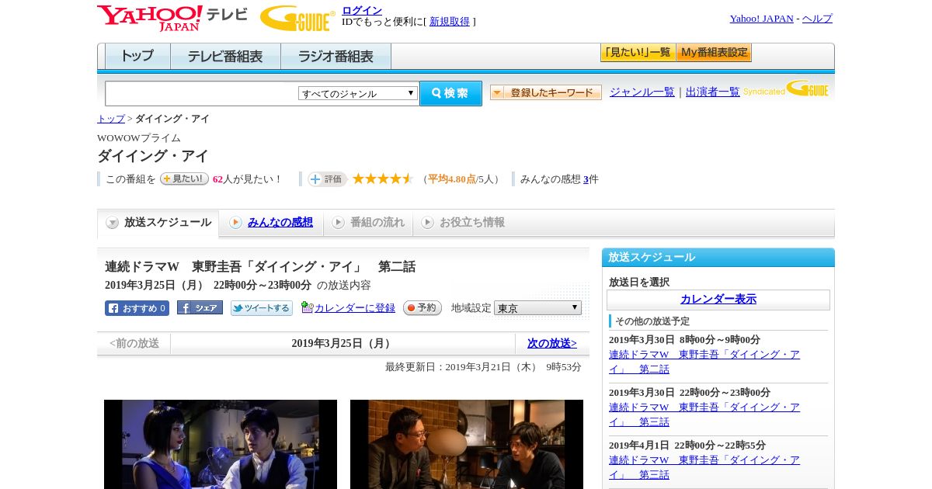Select the みんなの感想 tab
The width and height of the screenshot is (932, 489).
(271, 223)
